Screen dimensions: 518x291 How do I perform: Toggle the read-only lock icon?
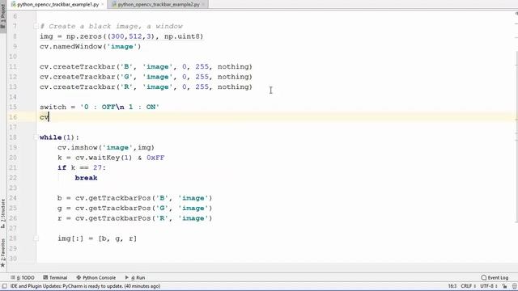(x=504, y=286)
